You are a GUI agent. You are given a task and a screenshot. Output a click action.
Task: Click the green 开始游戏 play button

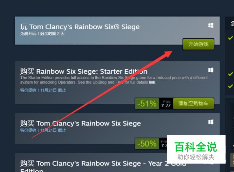coord(198,44)
